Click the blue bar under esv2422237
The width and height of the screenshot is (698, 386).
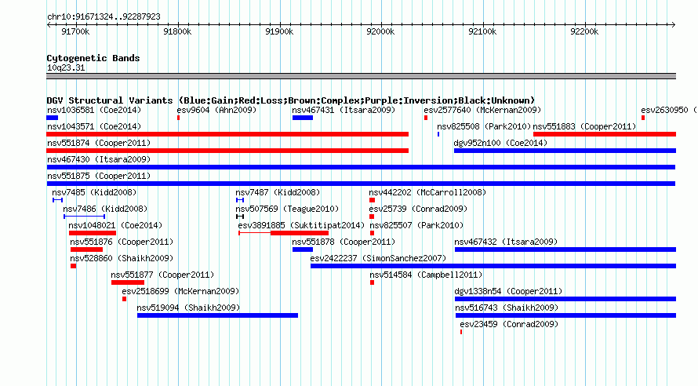[493, 266]
